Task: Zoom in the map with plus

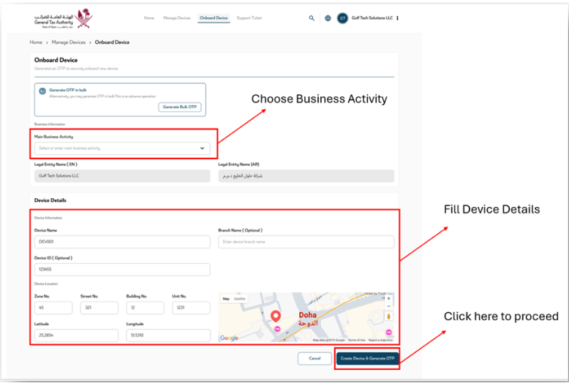Action: (x=388, y=298)
